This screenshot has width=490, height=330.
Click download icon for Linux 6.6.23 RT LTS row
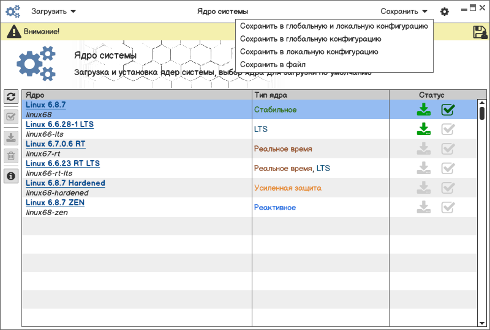pyautogui.click(x=424, y=169)
